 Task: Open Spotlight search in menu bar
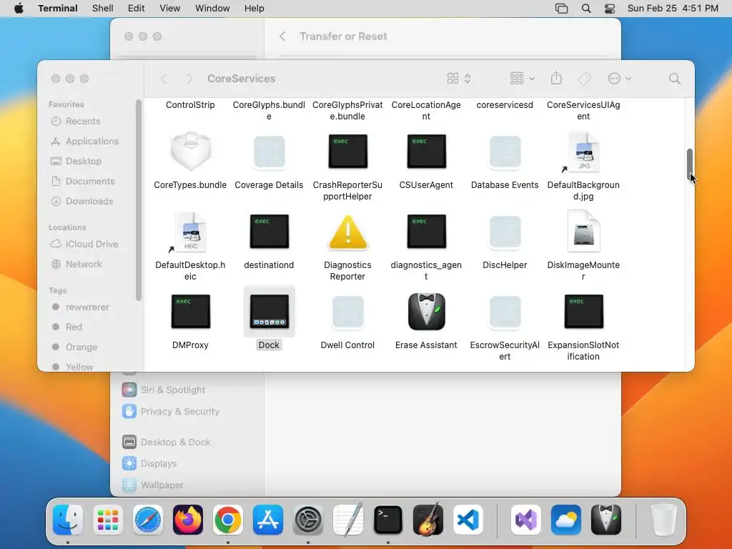[x=586, y=9]
